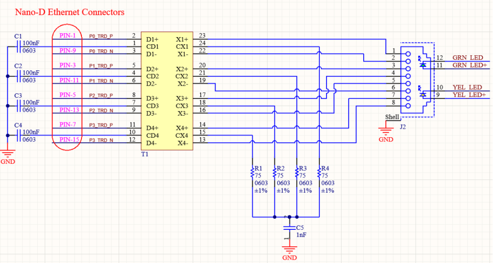Select the T1 designator label

point(145,154)
